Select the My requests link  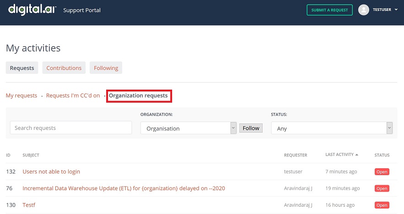(22, 96)
